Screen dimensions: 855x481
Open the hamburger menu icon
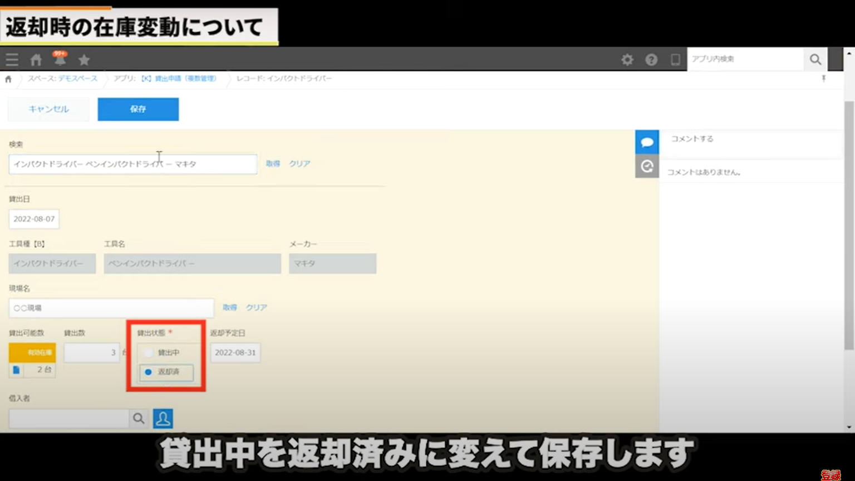12,60
